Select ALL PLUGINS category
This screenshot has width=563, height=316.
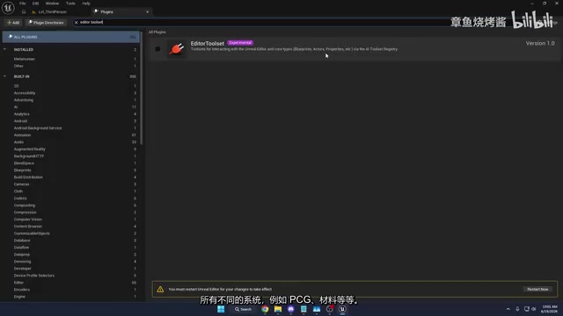[x=71, y=37]
